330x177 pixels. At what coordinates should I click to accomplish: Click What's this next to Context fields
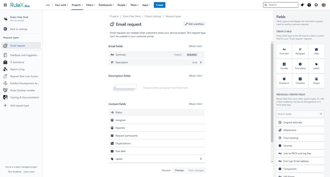pos(196,104)
